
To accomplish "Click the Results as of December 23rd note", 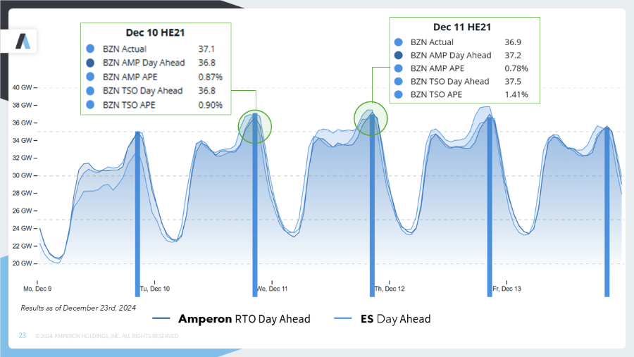I will [78, 308].
